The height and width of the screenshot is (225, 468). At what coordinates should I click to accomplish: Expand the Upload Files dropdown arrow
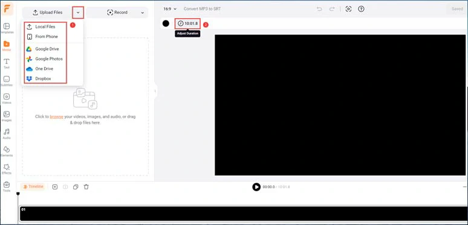(x=78, y=13)
